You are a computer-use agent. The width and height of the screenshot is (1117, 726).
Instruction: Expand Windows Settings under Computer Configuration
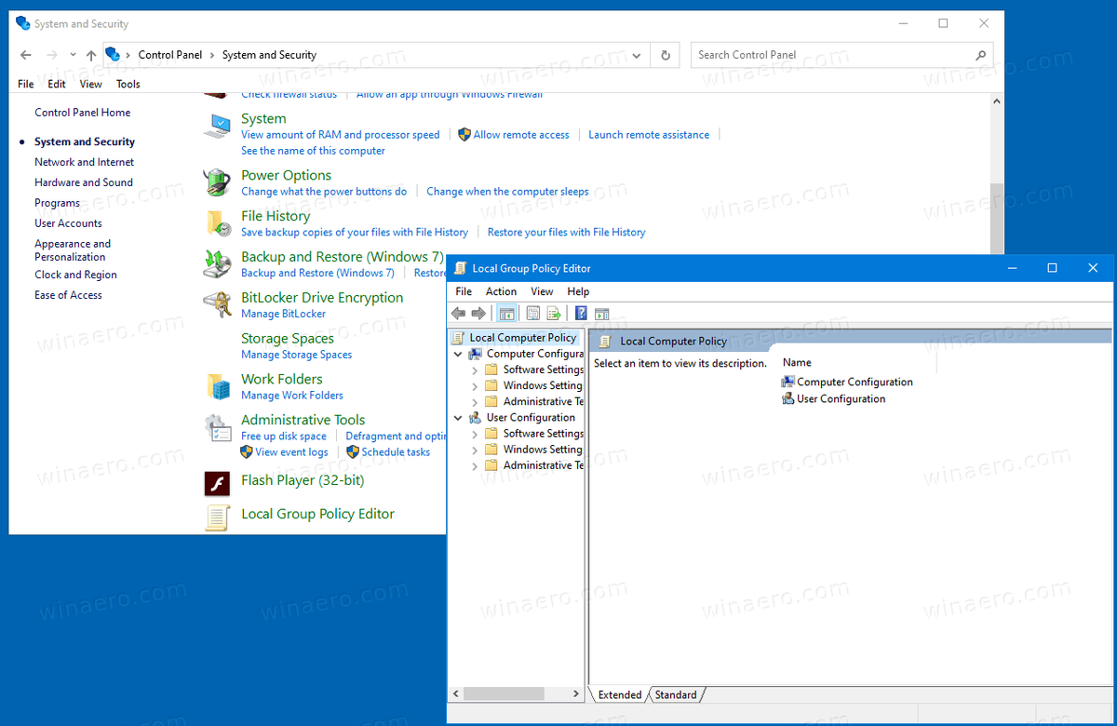(x=475, y=386)
